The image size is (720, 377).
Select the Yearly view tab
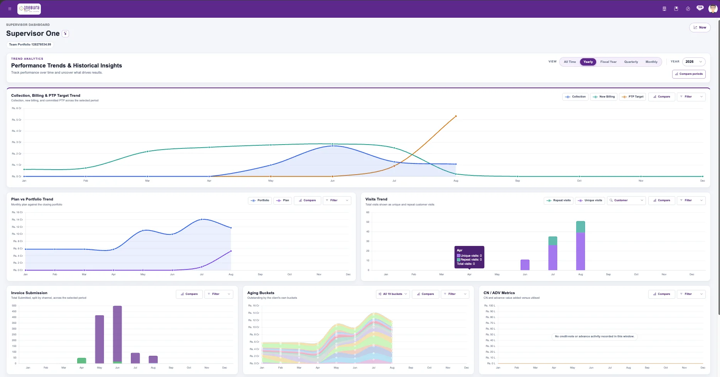tap(588, 62)
